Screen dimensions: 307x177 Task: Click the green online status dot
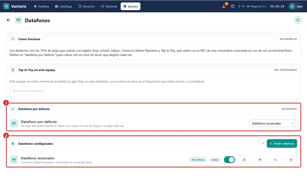tap(239, 6)
